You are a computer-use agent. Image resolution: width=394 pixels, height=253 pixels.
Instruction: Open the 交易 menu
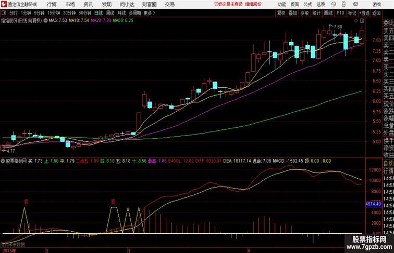(x=170, y=4)
